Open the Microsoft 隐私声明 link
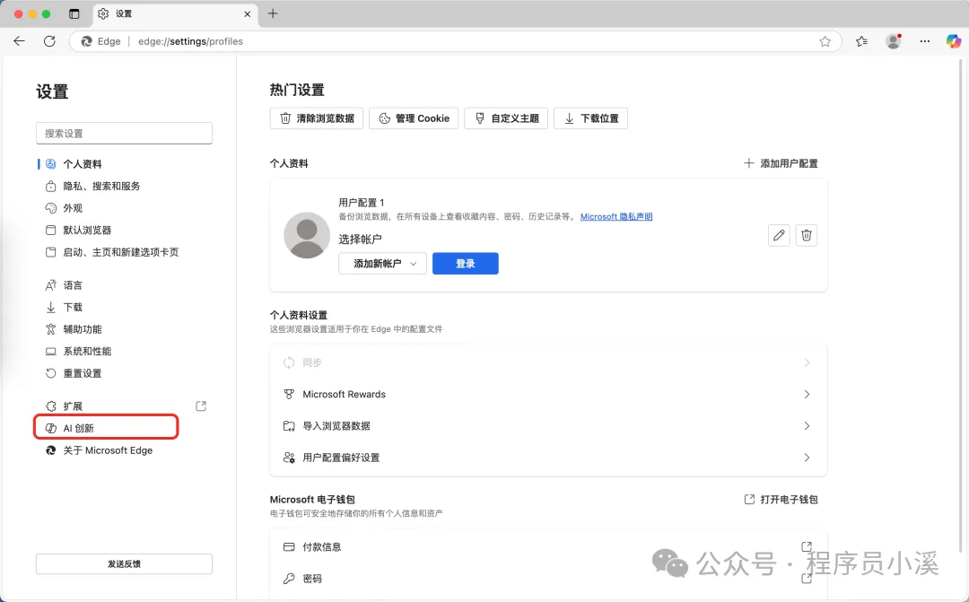This screenshot has height=602, width=969. tap(616, 217)
